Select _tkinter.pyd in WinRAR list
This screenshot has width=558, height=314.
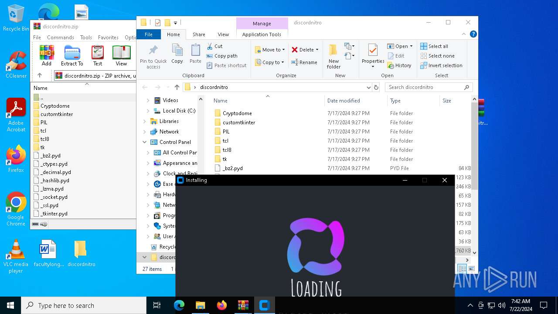click(54, 214)
